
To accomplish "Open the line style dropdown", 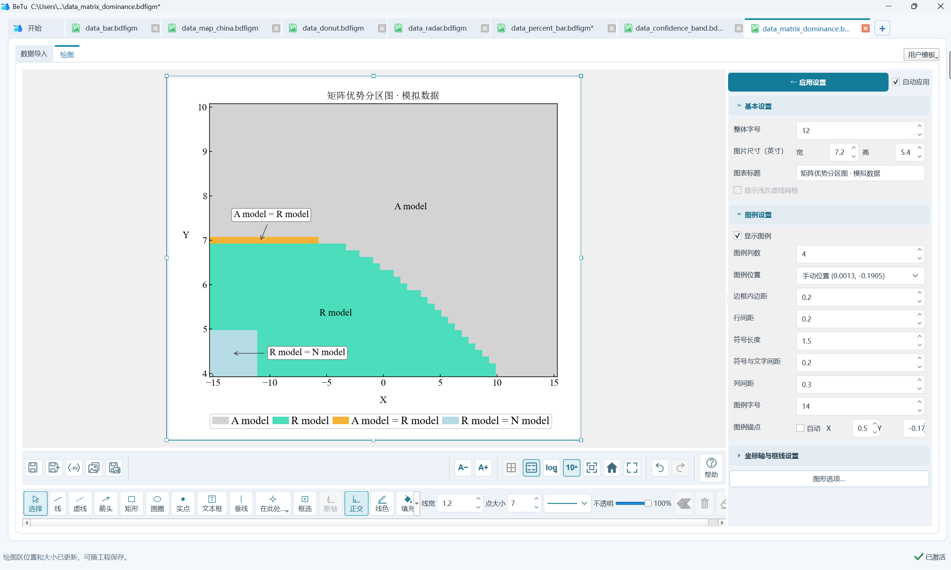I will (567, 503).
